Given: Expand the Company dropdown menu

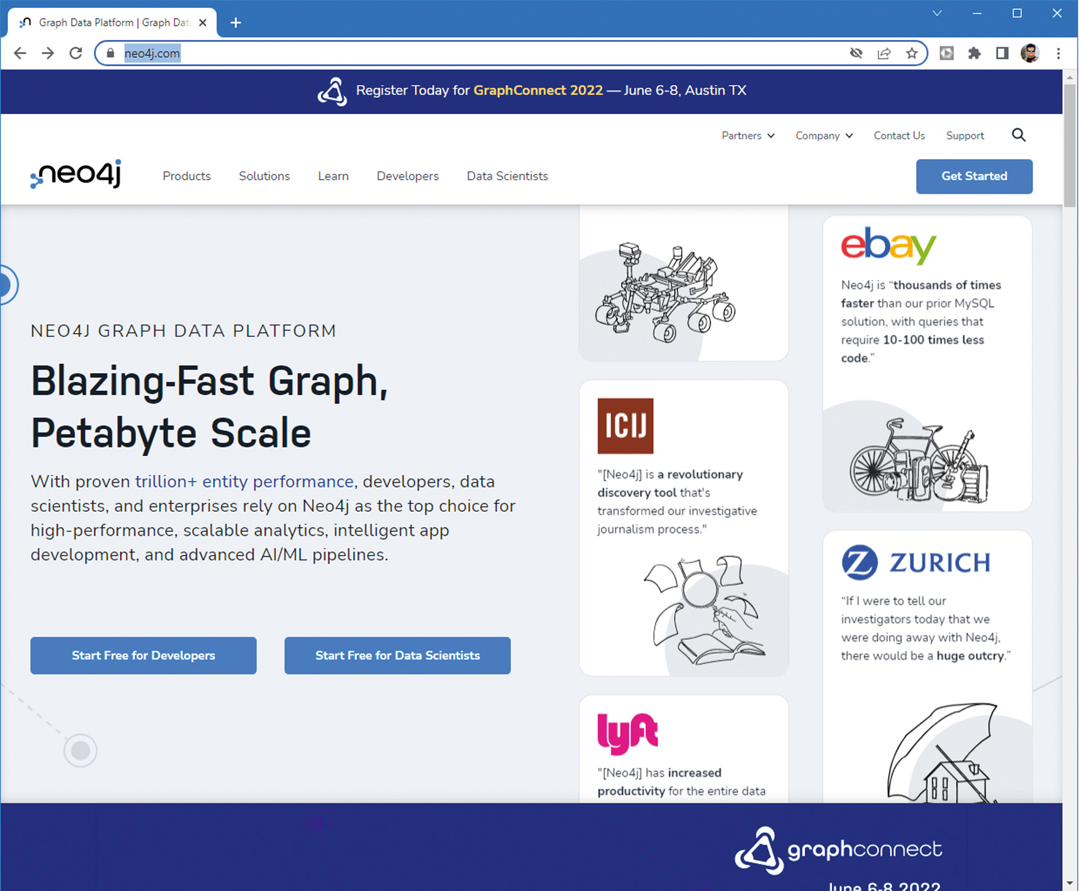Looking at the screenshot, I should [823, 135].
